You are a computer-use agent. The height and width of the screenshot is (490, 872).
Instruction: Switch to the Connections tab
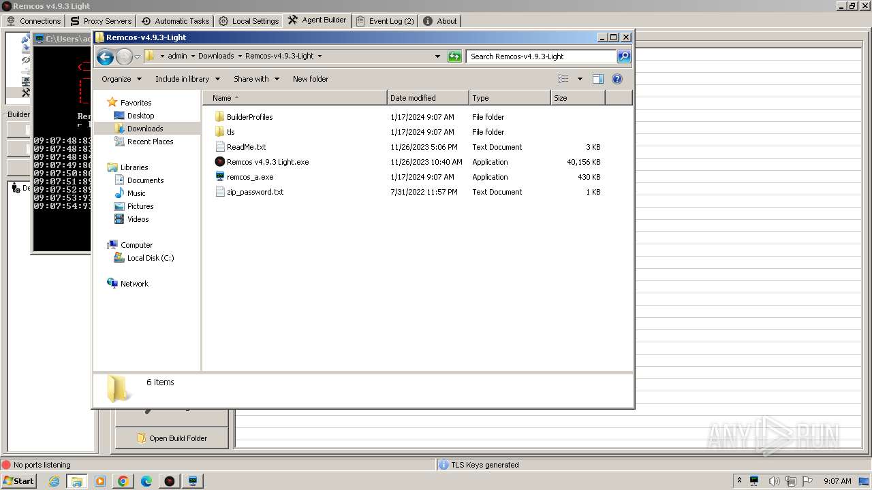(x=33, y=21)
